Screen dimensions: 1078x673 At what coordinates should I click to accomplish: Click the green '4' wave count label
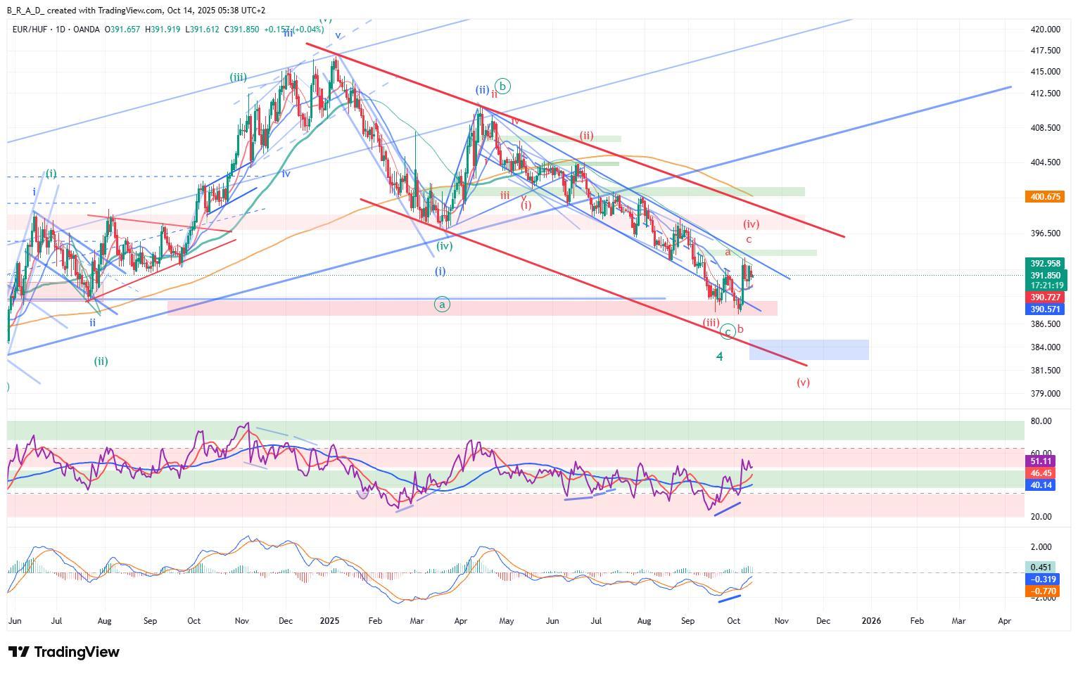coord(719,357)
